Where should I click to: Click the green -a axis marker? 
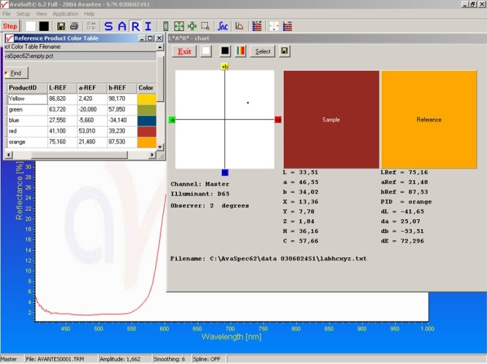172,120
